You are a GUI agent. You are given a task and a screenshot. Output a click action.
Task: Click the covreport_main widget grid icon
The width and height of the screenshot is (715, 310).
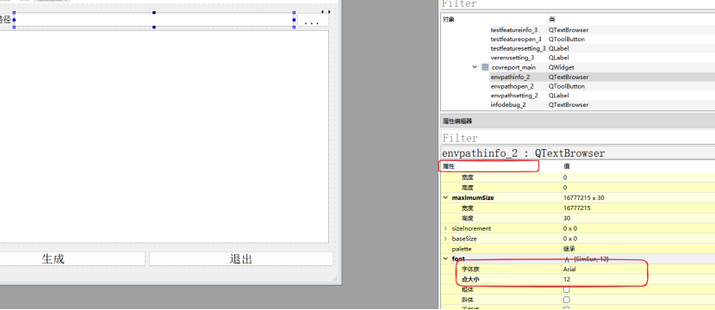[x=485, y=67]
